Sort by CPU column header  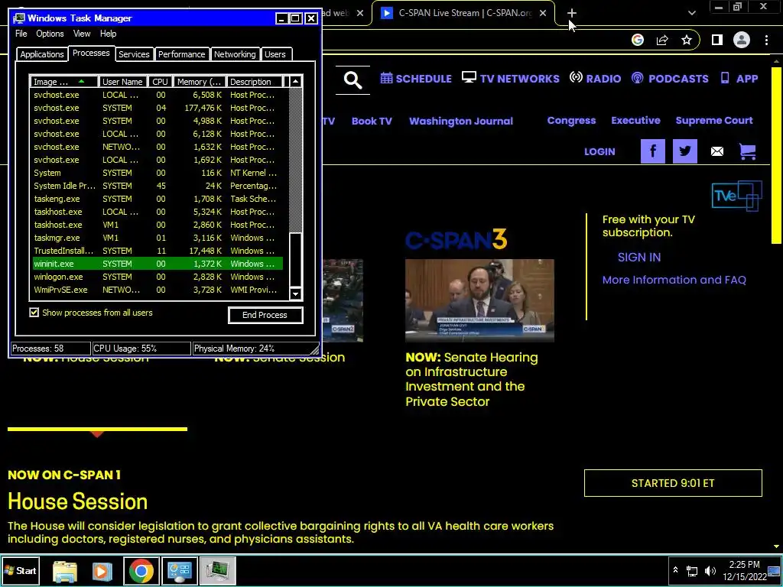[161, 82]
